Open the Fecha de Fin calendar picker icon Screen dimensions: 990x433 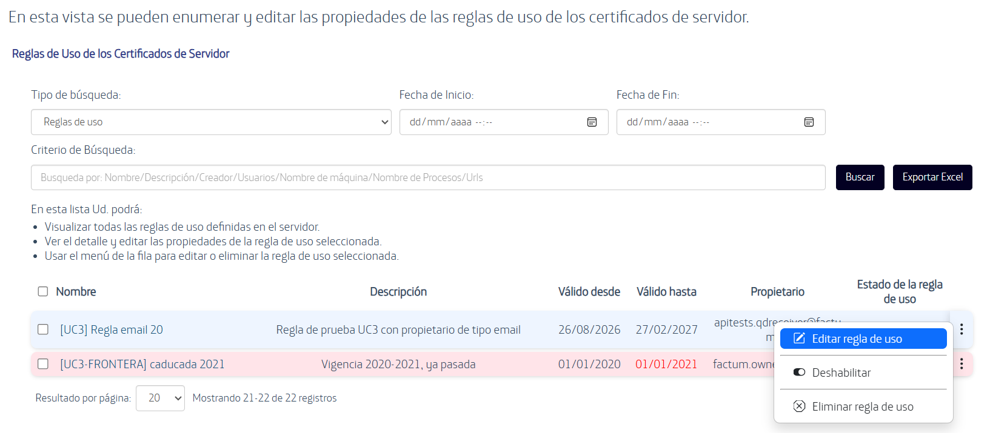pos(809,122)
